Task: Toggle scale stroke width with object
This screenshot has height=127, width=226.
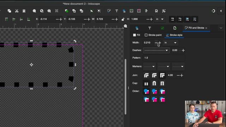Action: tap(172, 19)
